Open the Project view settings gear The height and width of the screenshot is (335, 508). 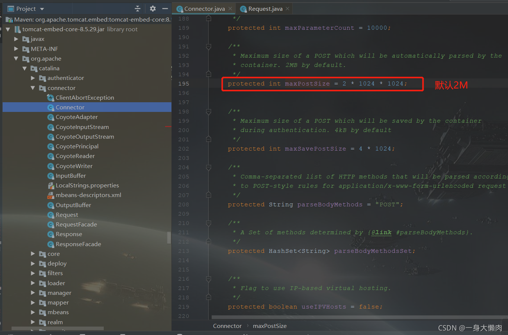tap(152, 9)
